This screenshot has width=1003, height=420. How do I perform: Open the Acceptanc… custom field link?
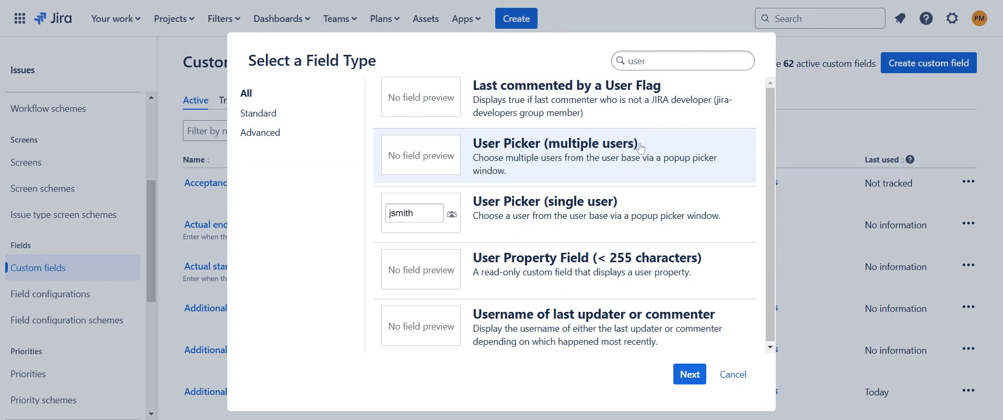[x=205, y=183]
